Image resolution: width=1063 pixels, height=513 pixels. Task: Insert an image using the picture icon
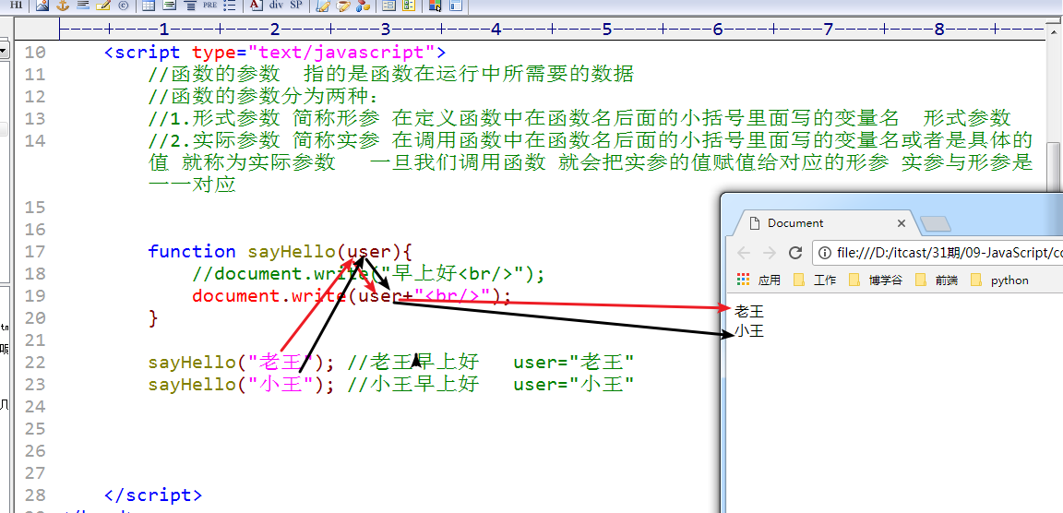point(42,6)
